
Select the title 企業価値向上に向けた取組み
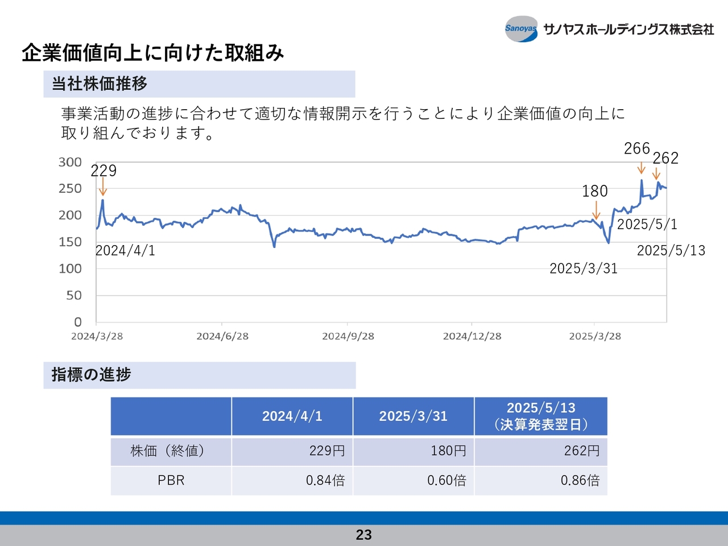152,53
